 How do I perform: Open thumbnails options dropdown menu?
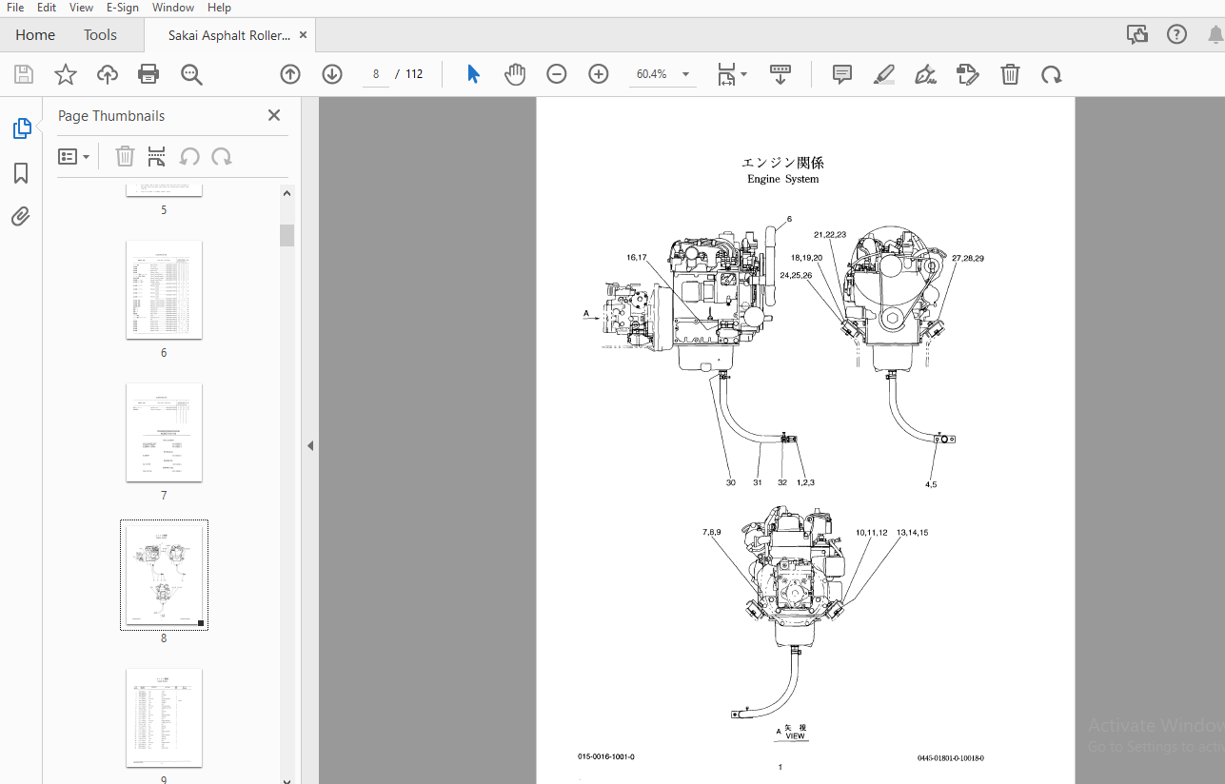[74, 156]
